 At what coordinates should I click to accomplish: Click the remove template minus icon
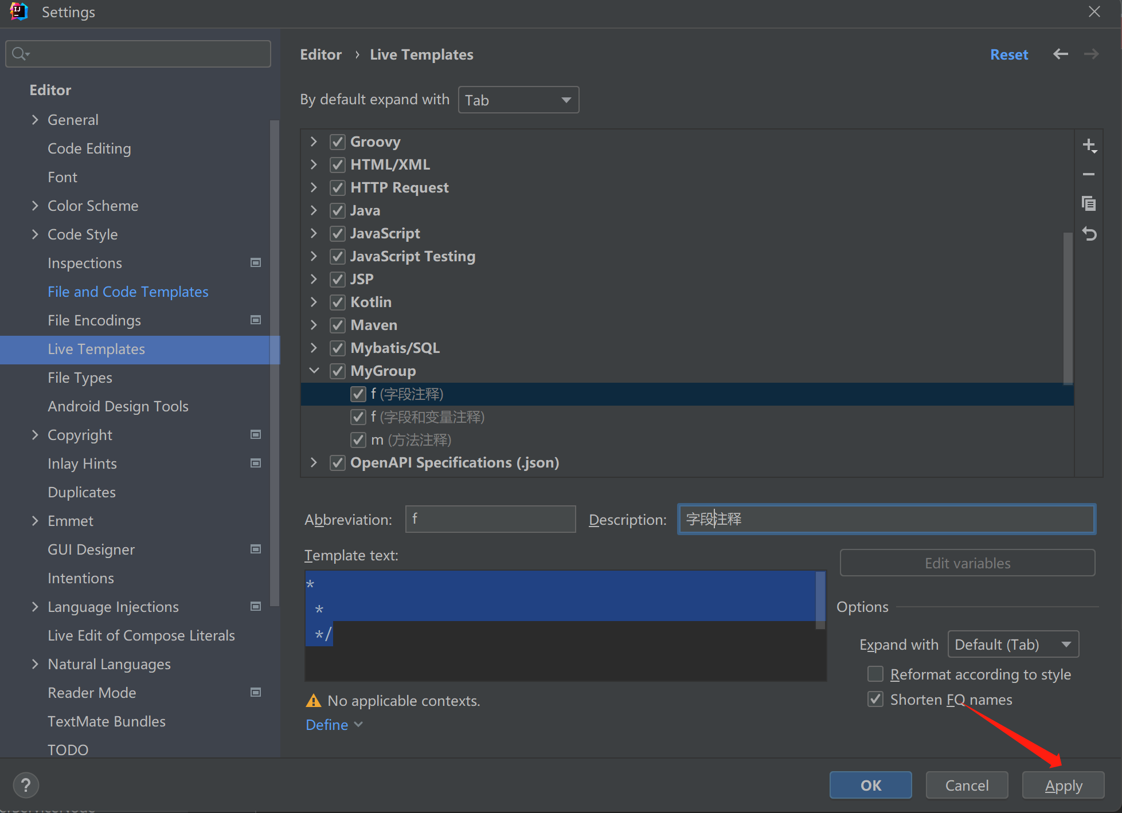click(1089, 174)
